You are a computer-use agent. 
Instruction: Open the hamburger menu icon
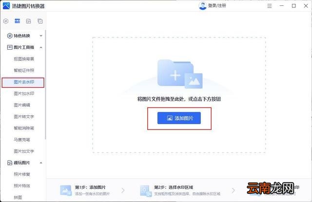tap(270, 6)
